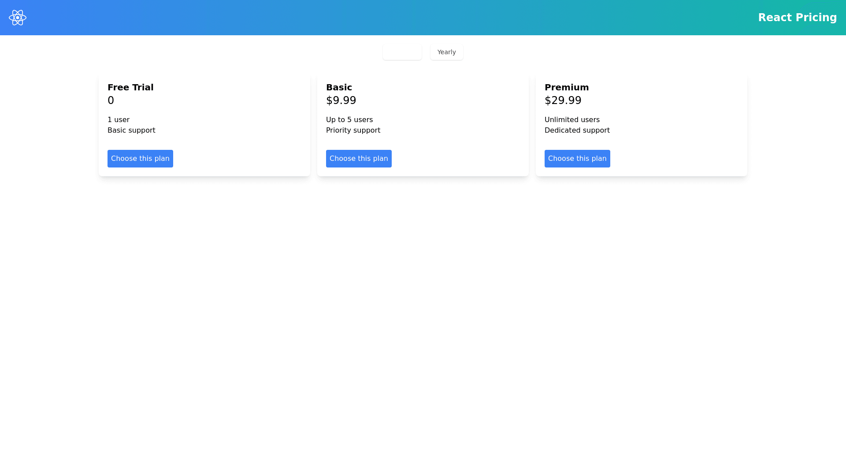This screenshot has width=846, height=476.
Task: Click the 'Unlimited users' feature
Action: pos(572,120)
